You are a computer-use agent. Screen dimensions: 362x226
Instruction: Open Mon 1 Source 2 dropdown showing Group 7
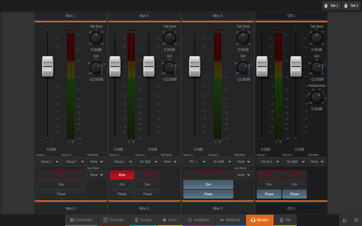(x=74, y=162)
